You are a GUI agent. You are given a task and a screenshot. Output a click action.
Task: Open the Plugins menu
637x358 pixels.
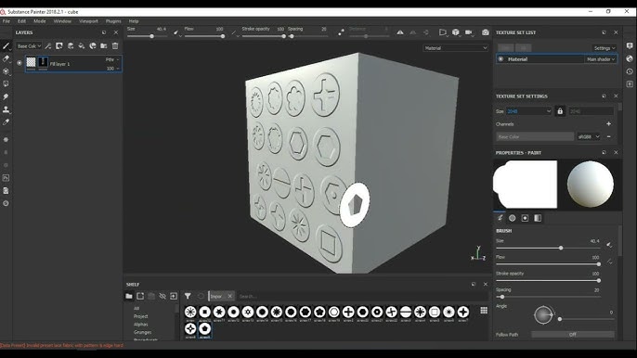pyautogui.click(x=113, y=21)
